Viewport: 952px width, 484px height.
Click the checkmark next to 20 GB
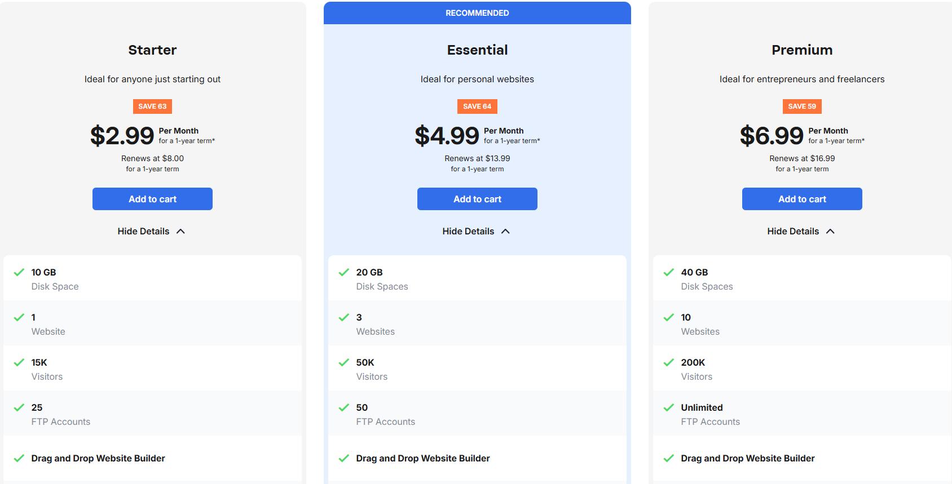(344, 272)
